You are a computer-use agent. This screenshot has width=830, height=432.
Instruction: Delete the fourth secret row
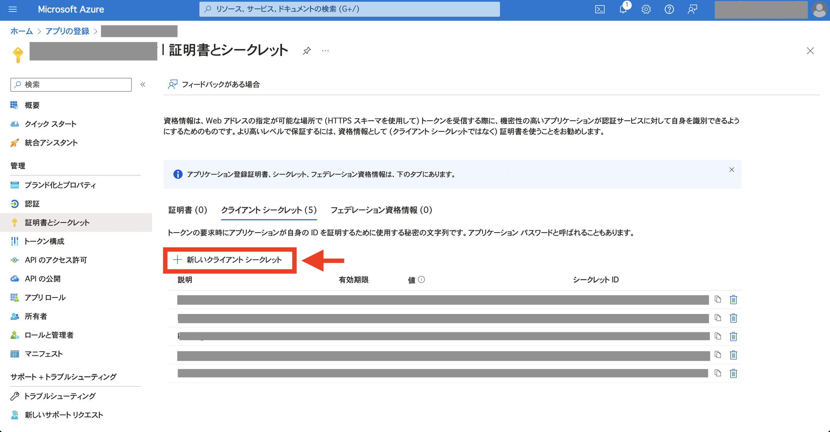[x=733, y=355]
